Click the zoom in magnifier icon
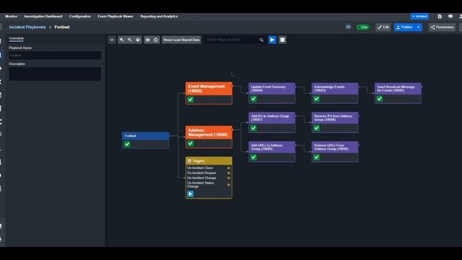Screen dimensions: 462x260 (x=122, y=40)
